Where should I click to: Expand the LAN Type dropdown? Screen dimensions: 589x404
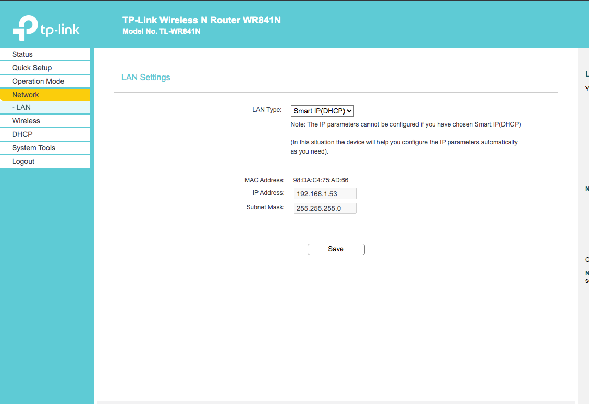322,111
